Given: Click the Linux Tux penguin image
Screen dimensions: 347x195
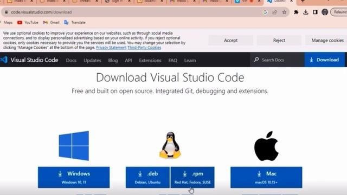Looking at the screenshot, I should pyautogui.click(x=170, y=145).
